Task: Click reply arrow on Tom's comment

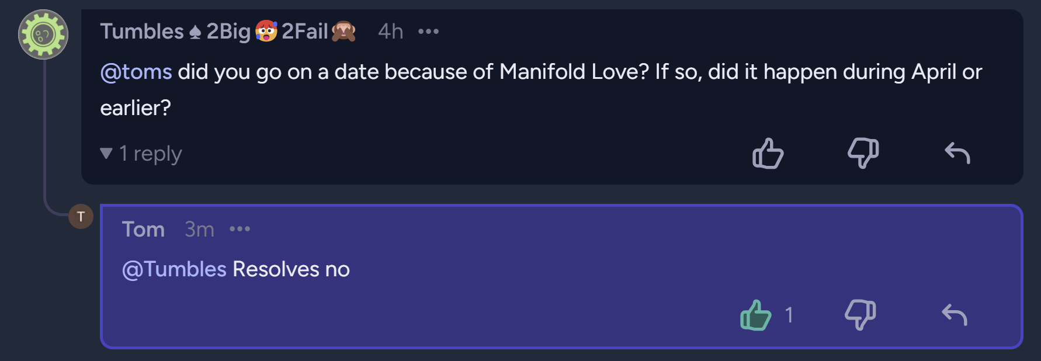Action: tap(954, 315)
